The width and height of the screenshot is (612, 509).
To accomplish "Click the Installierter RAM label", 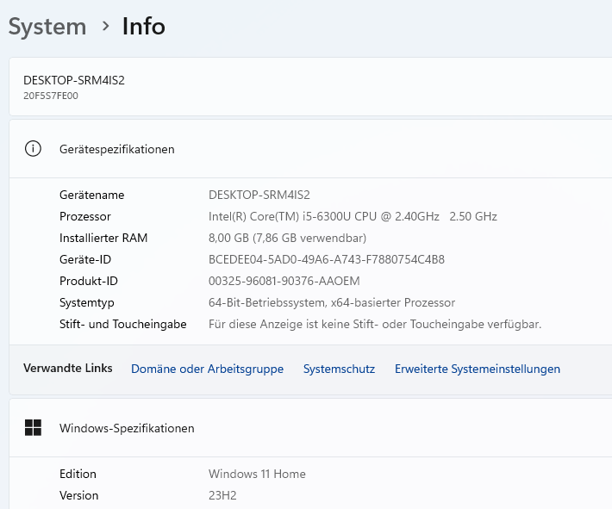I will [103, 238].
